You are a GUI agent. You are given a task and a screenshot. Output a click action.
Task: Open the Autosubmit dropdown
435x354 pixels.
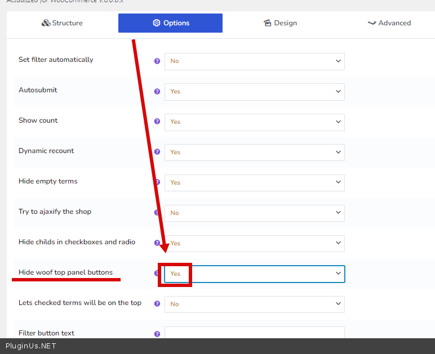point(254,91)
